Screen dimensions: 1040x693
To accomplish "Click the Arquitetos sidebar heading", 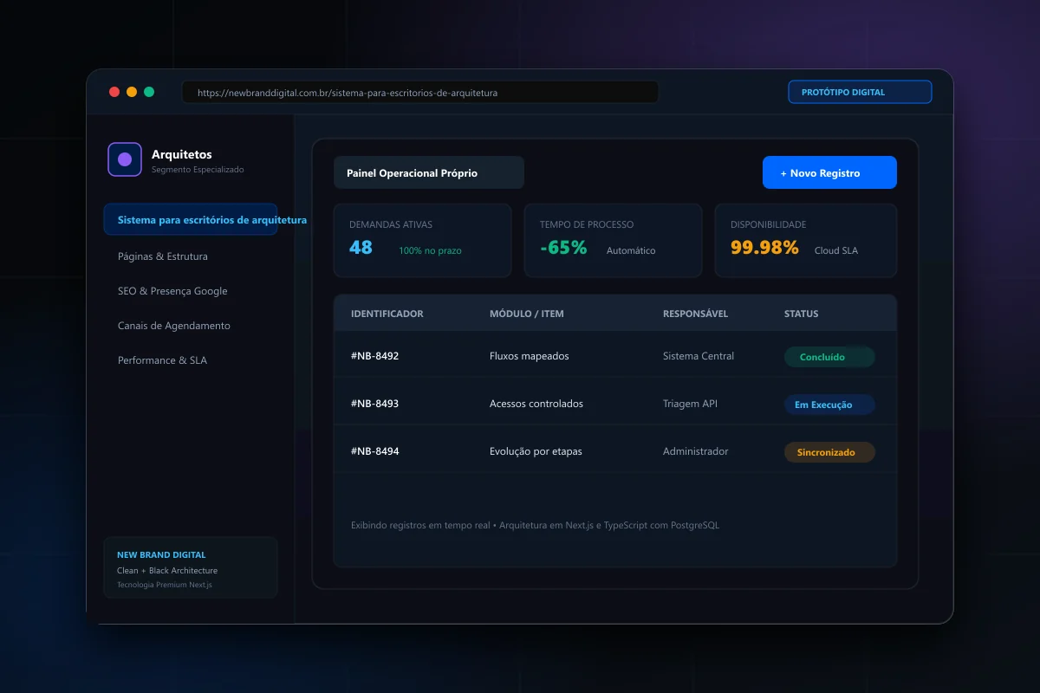I will coord(182,154).
